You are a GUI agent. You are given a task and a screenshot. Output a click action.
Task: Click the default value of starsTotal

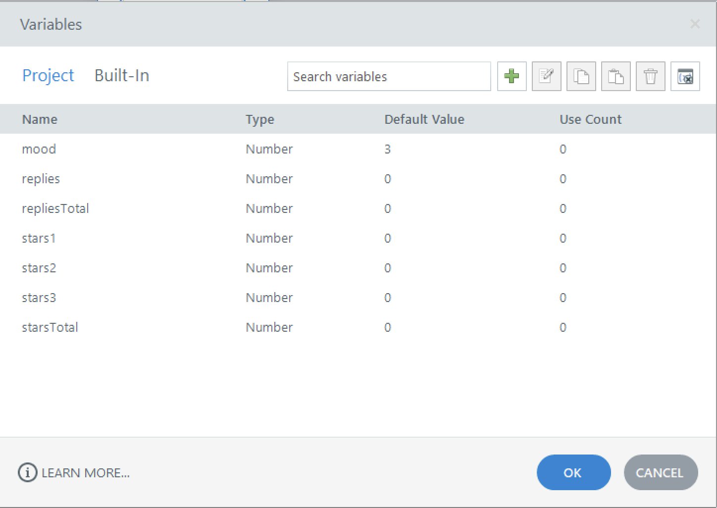pos(388,327)
